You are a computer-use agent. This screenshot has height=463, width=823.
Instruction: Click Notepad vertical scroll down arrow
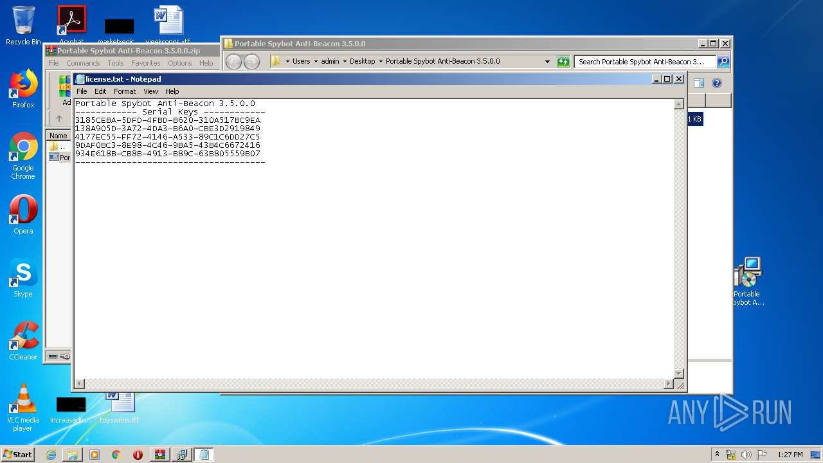click(679, 374)
